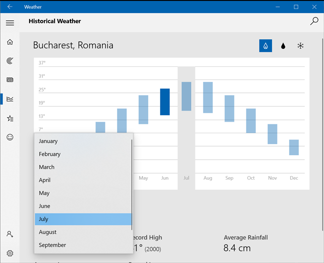Click the Send Feedback smiley icon
This screenshot has height=263, width=324.
[9, 137]
